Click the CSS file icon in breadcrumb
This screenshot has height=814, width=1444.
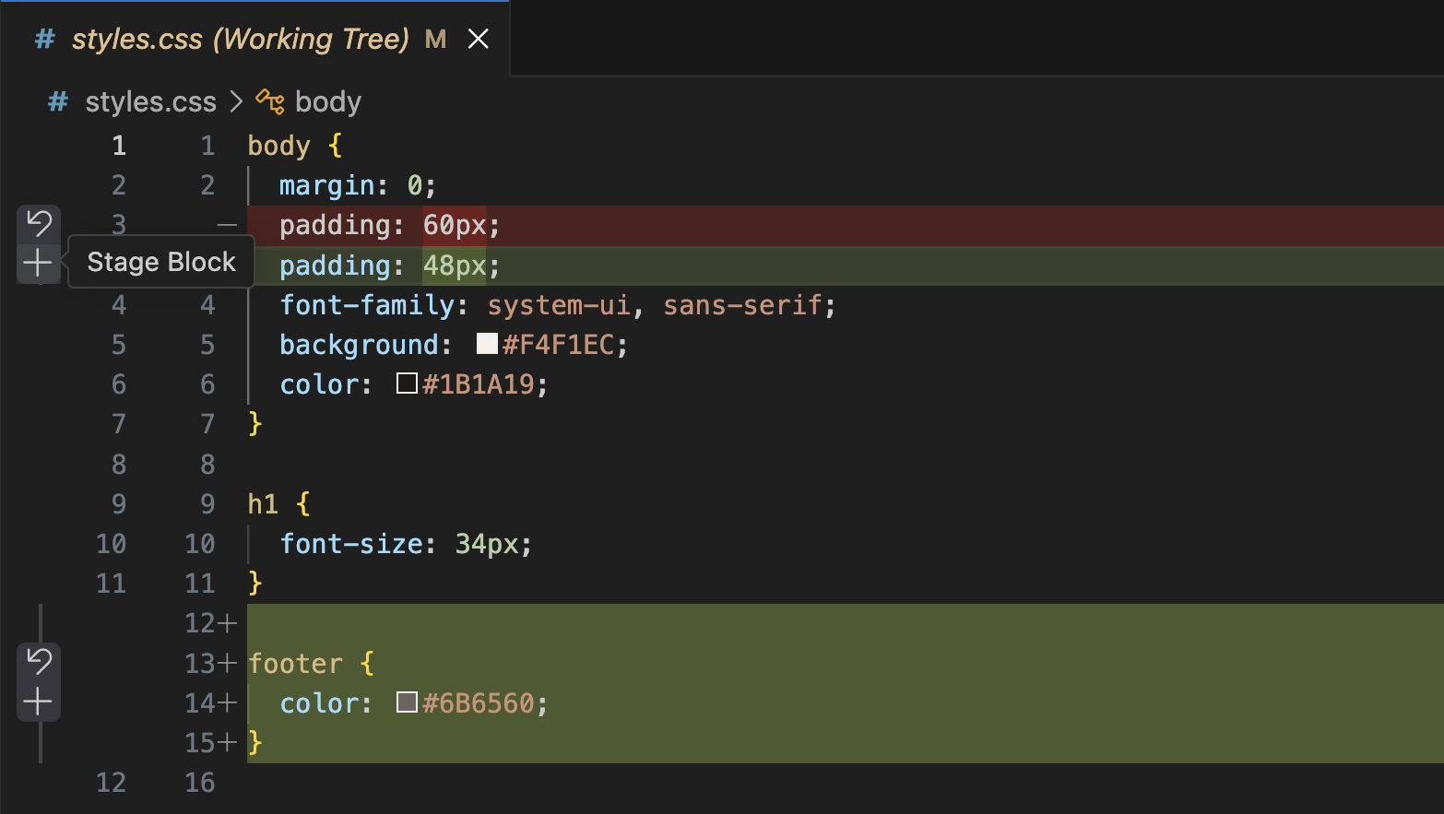[58, 101]
